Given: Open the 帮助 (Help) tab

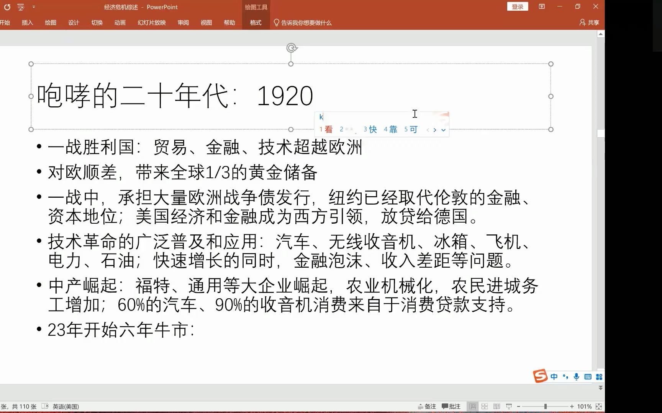Looking at the screenshot, I should click(229, 23).
